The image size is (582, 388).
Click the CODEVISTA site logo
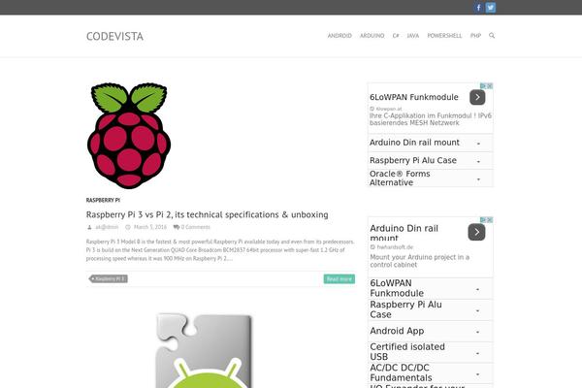coord(114,37)
